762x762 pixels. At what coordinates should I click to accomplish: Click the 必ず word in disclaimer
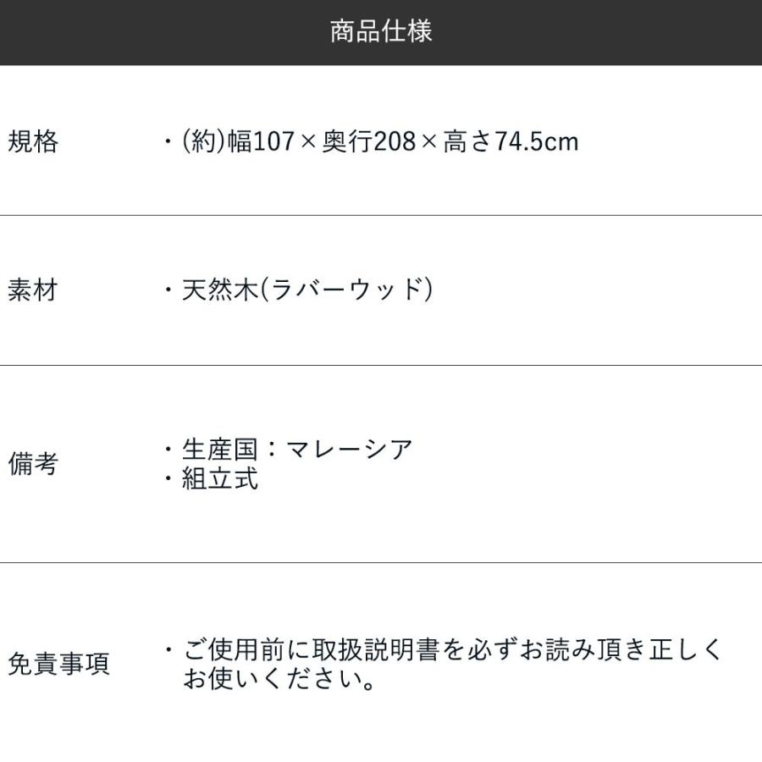489,650
